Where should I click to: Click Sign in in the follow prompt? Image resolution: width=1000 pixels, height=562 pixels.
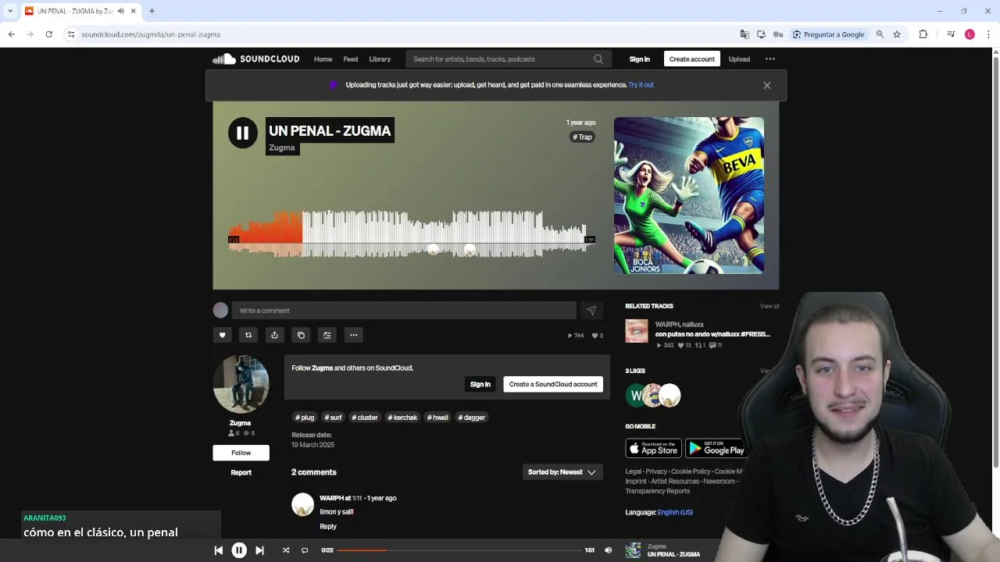point(480,384)
